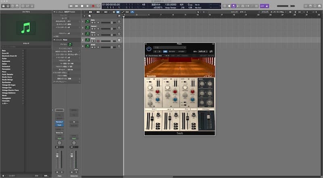This screenshot has width=323, height=178.
Task: Click the Rewind transport button
Action: [x=71, y=6]
